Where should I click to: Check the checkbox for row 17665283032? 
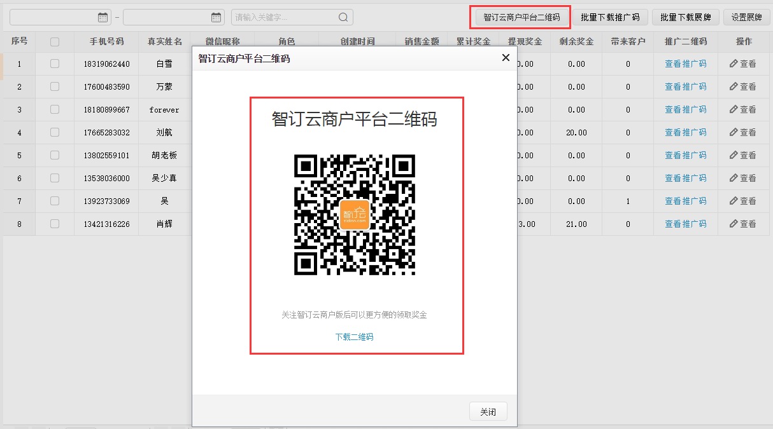55,132
